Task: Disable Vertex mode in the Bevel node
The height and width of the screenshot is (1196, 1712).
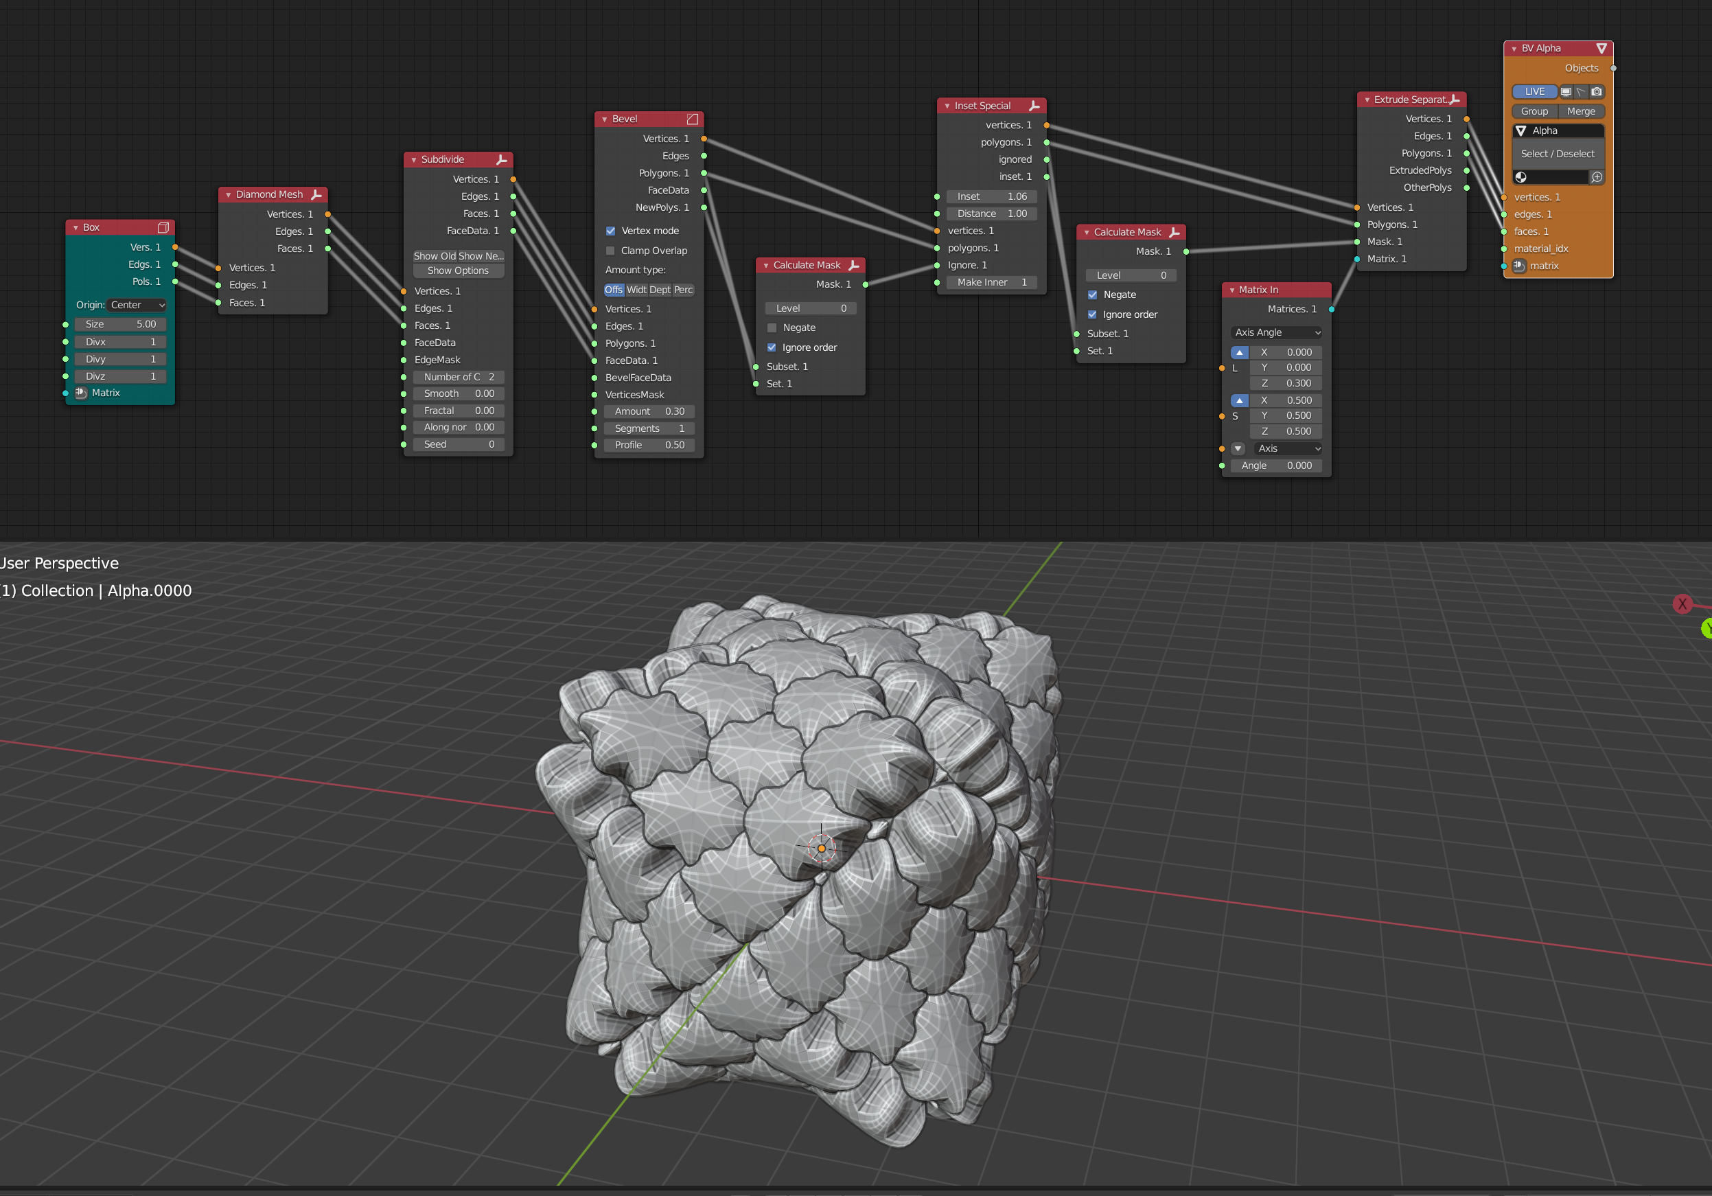Action: tap(610, 231)
